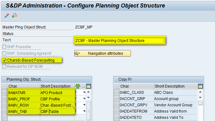Select 0ACCNT_GRP characteristic in Copy Fr
This screenshot has height=121, width=215.
click(x=132, y=99)
